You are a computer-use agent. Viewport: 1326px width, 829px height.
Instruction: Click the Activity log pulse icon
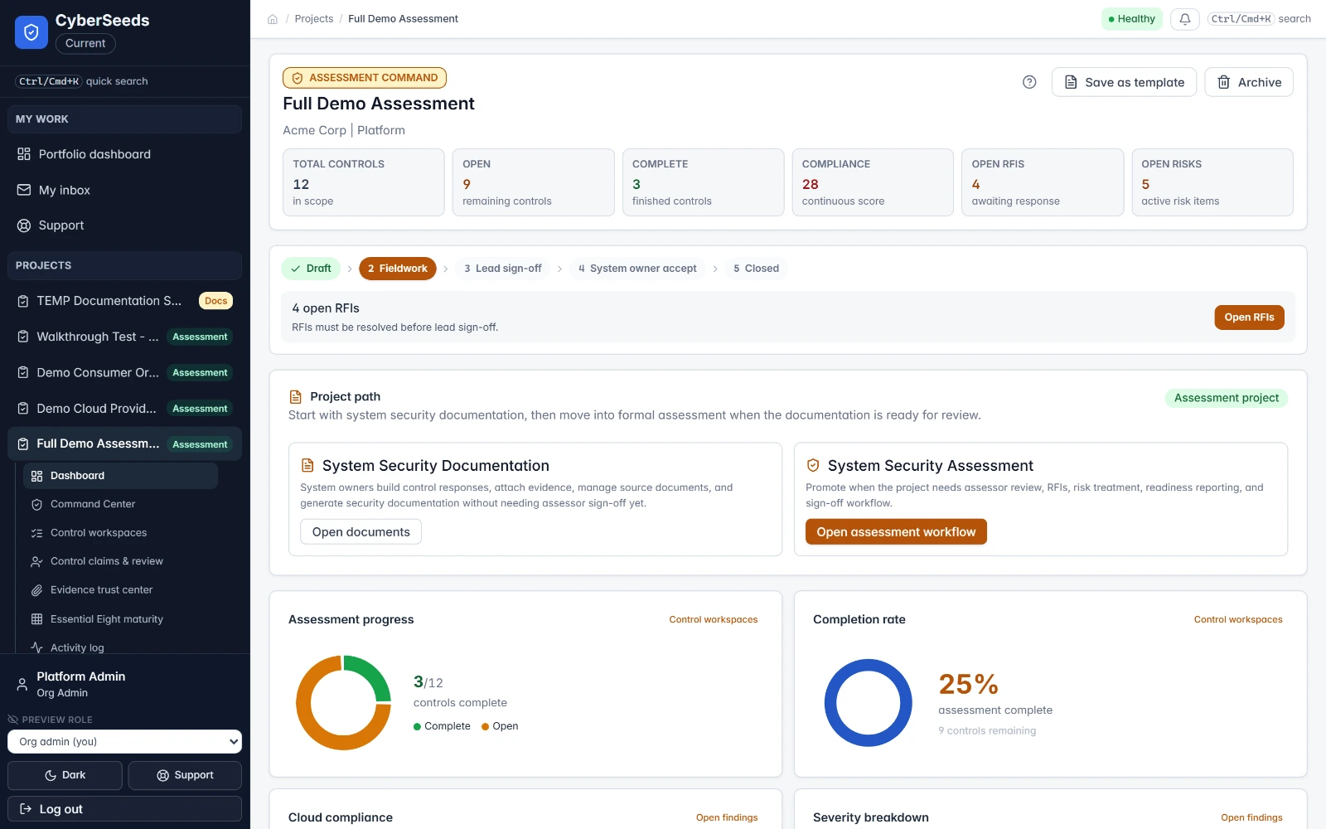coord(36,647)
